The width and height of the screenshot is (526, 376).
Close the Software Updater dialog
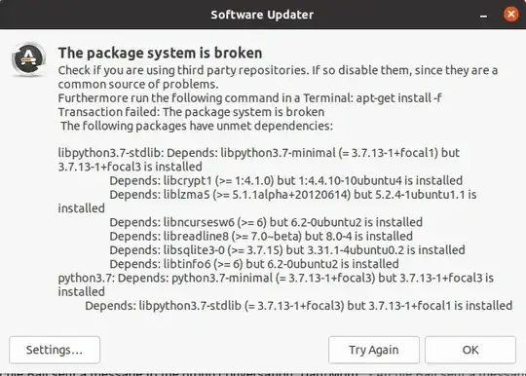[511, 15]
